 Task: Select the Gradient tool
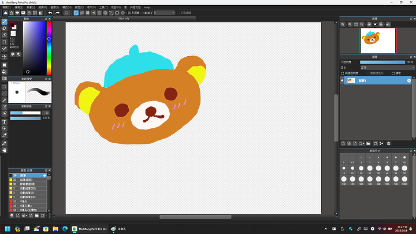4,79
